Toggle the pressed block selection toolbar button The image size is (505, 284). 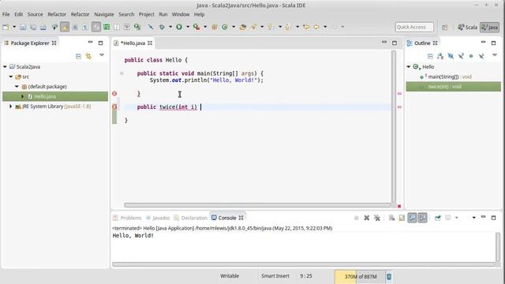click(x=96, y=27)
